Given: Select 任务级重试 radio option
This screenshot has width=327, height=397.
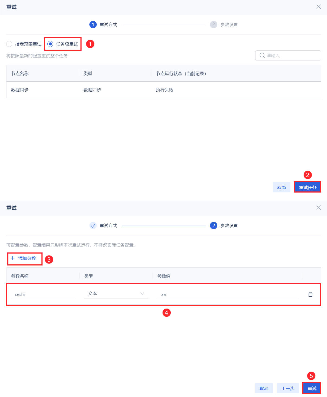Looking at the screenshot, I should pos(50,44).
